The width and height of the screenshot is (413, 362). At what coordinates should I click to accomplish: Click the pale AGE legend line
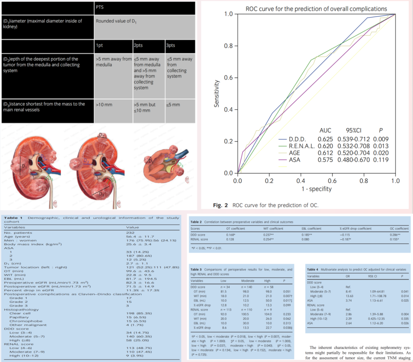click(x=283, y=153)
